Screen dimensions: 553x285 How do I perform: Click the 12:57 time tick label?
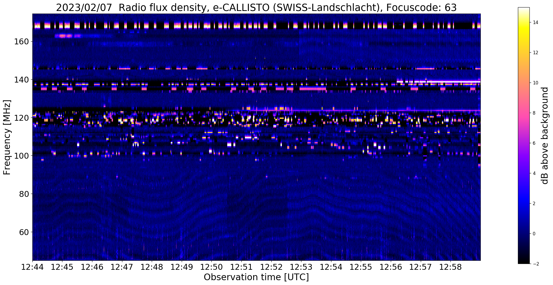[421, 267]
